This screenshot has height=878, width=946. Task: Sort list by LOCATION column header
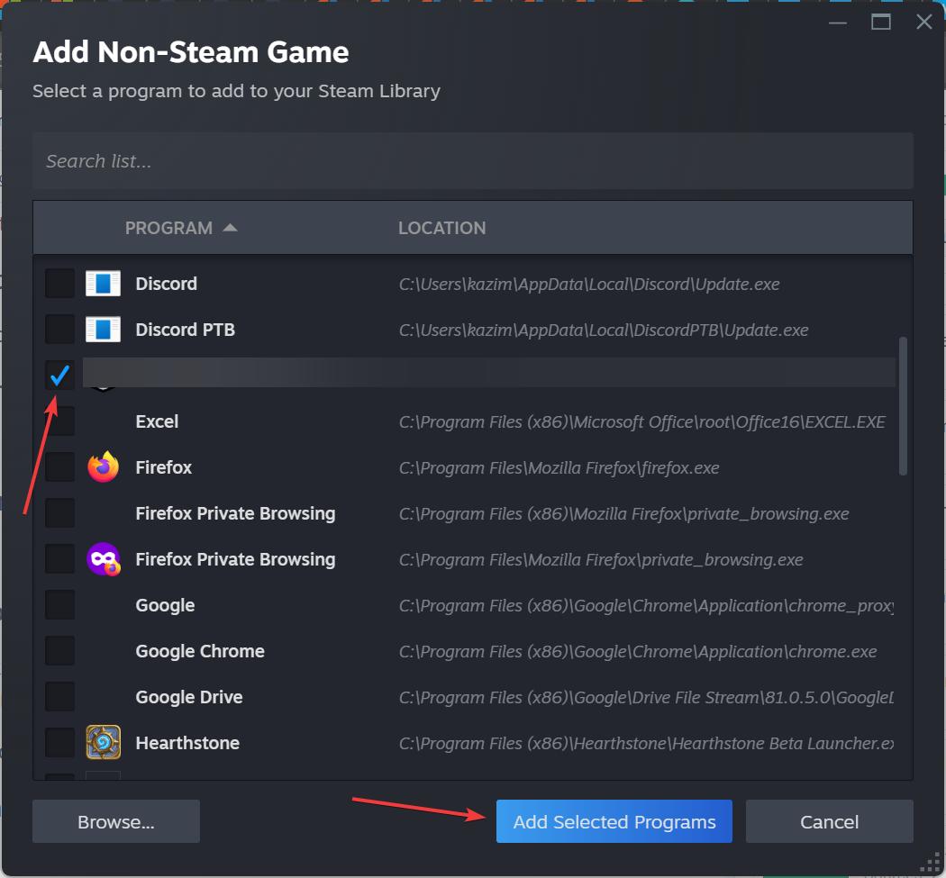click(441, 228)
